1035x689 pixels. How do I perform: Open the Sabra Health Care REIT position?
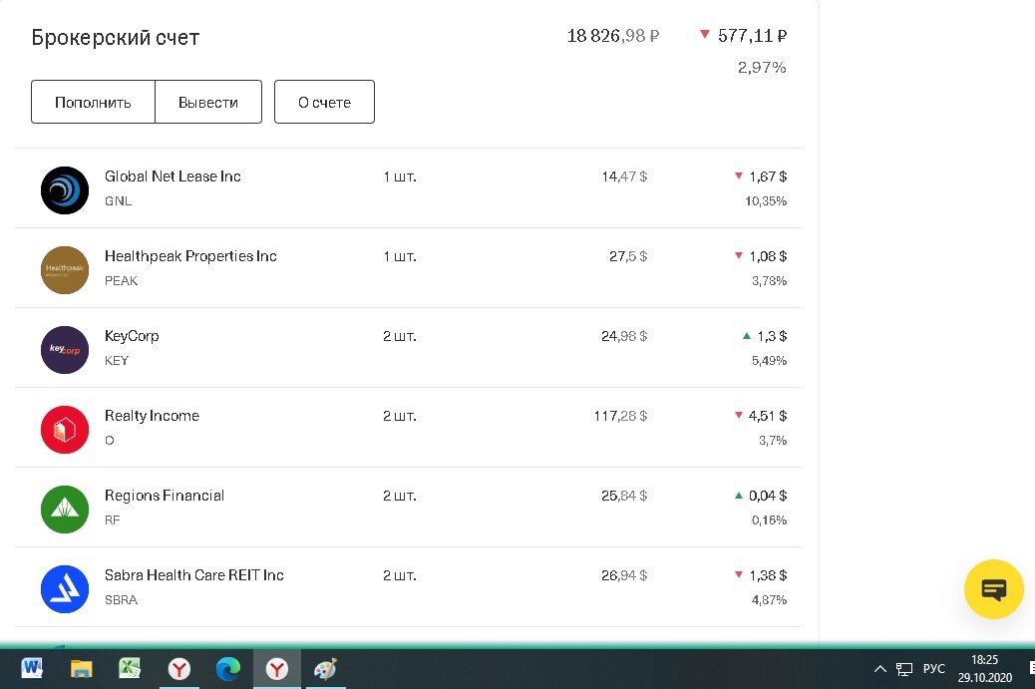409,587
